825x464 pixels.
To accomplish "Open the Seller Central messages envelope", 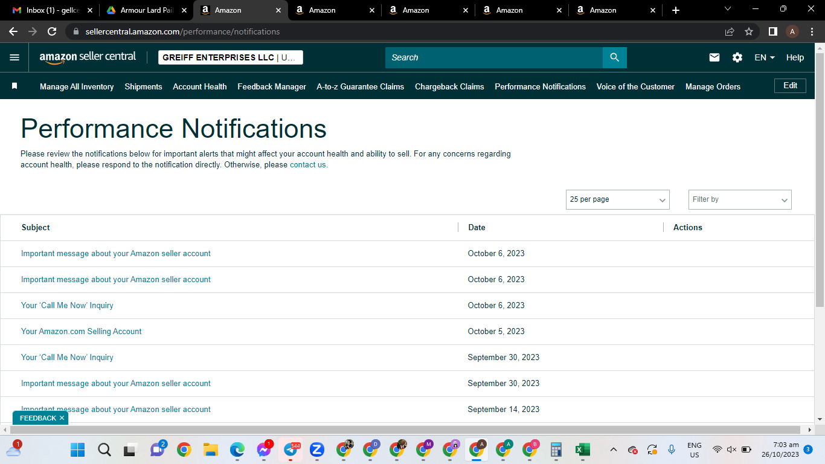I will 714,57.
